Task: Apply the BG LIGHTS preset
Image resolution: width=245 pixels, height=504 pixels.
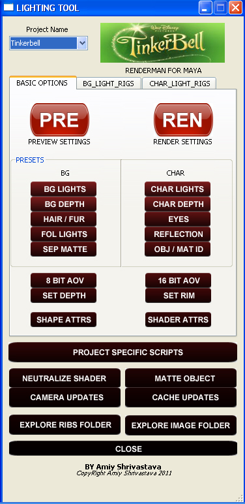Action: coord(63,189)
